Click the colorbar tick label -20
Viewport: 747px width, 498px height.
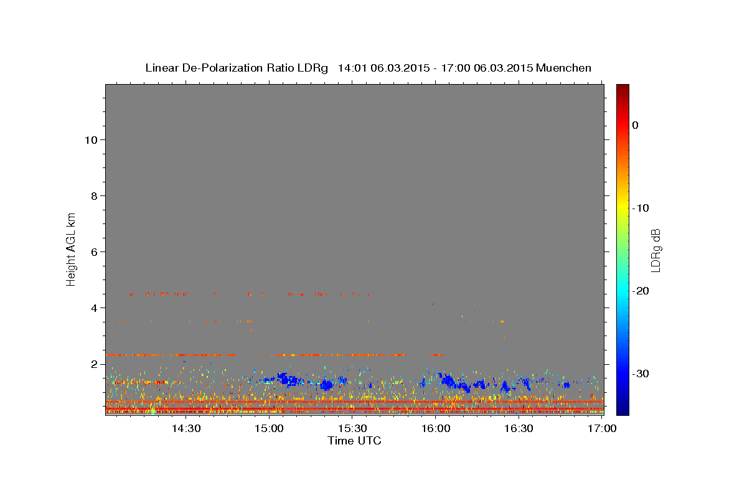coord(641,291)
